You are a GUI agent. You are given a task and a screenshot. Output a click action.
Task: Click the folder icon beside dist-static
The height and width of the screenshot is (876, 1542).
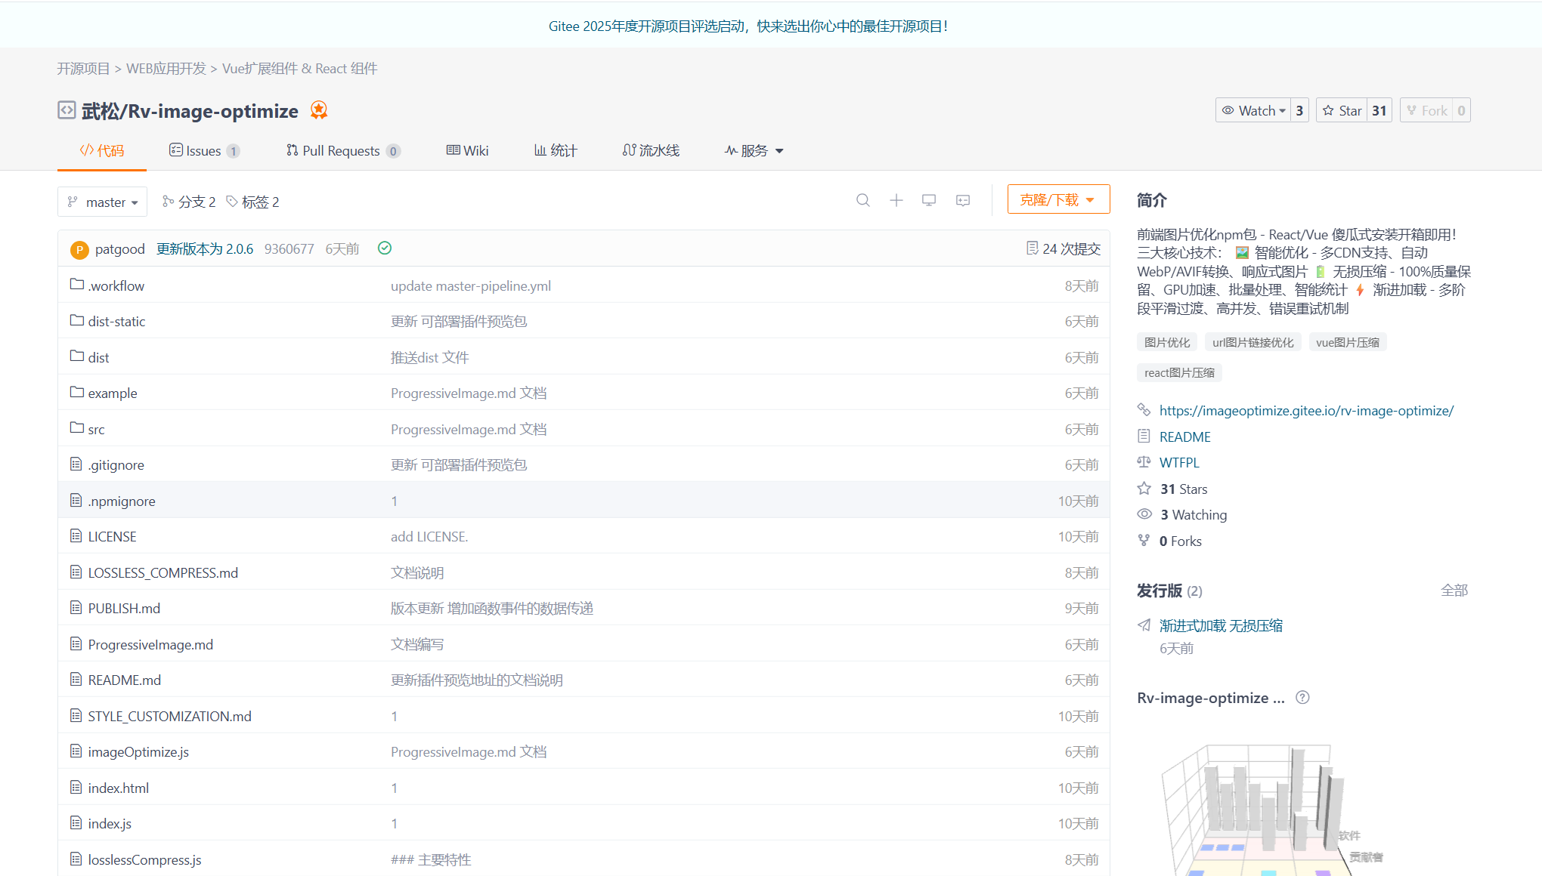[x=76, y=320]
